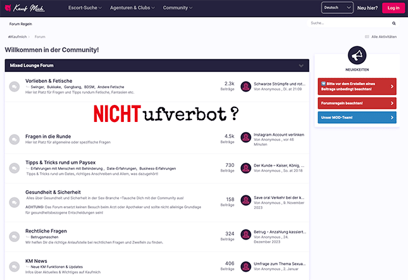The image size is (408, 280).
Task: Click arrow on Unser MOD-Team banner
Action: (392, 118)
